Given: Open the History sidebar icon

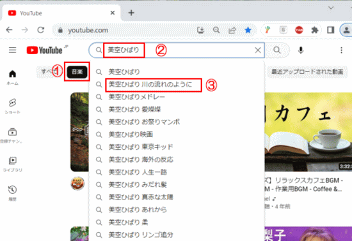Looking at the screenshot, I should coord(12,193).
